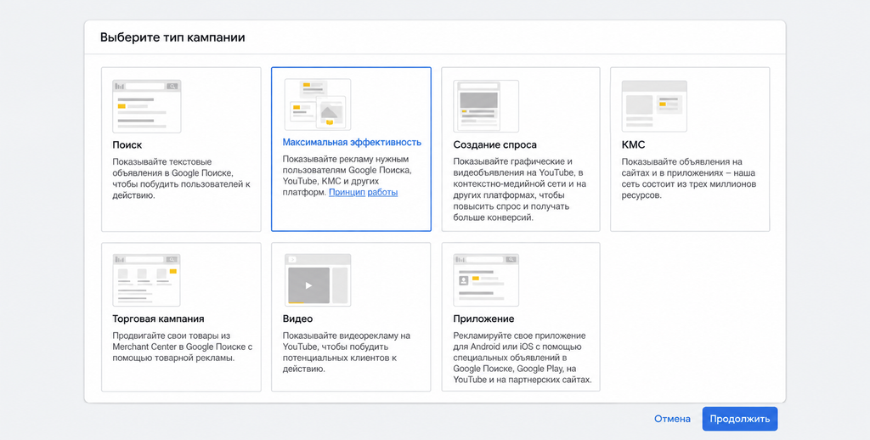The height and width of the screenshot is (440, 870).
Task: Click the description mentioning Android или iOS
Action: (523, 358)
